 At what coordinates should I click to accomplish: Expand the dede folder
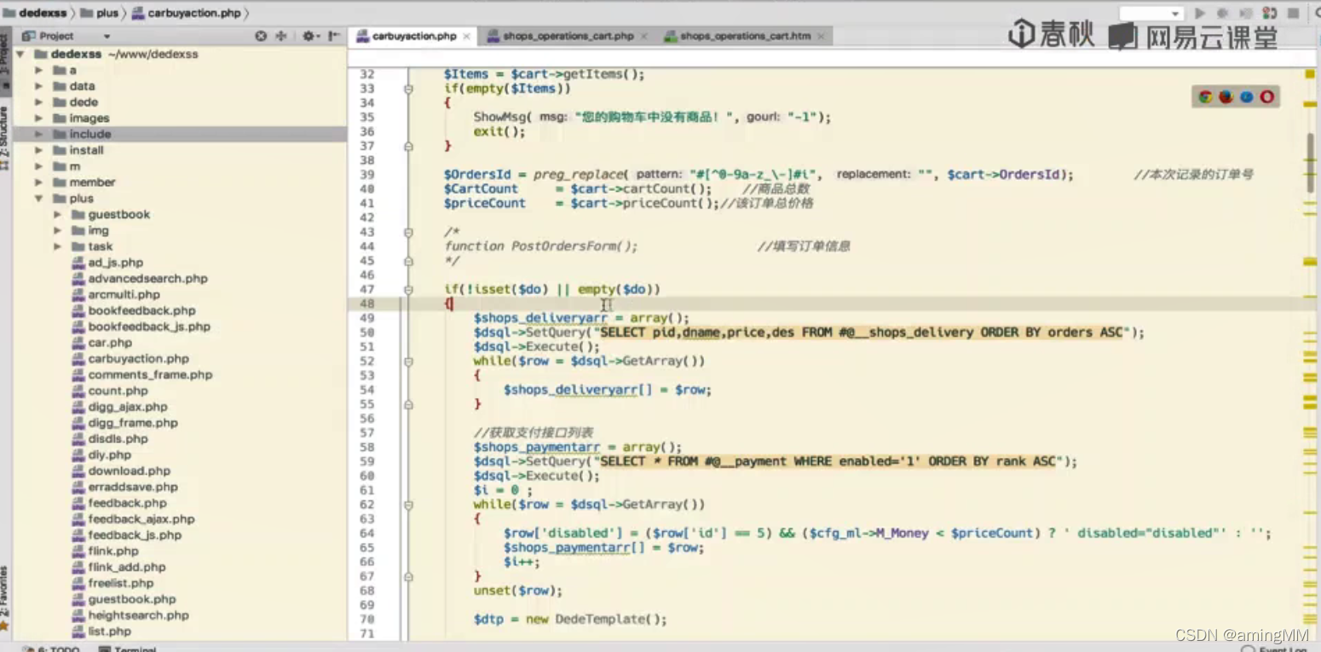tap(38, 102)
